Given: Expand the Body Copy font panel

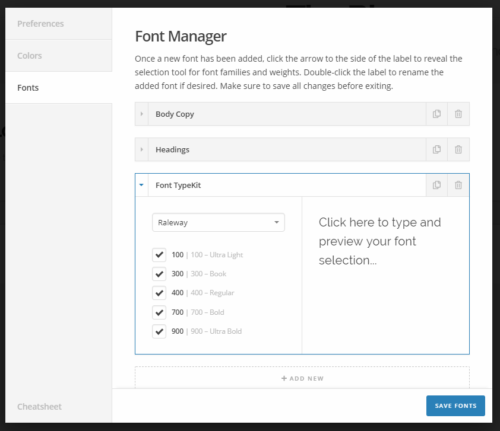Looking at the screenshot, I should click(x=141, y=114).
